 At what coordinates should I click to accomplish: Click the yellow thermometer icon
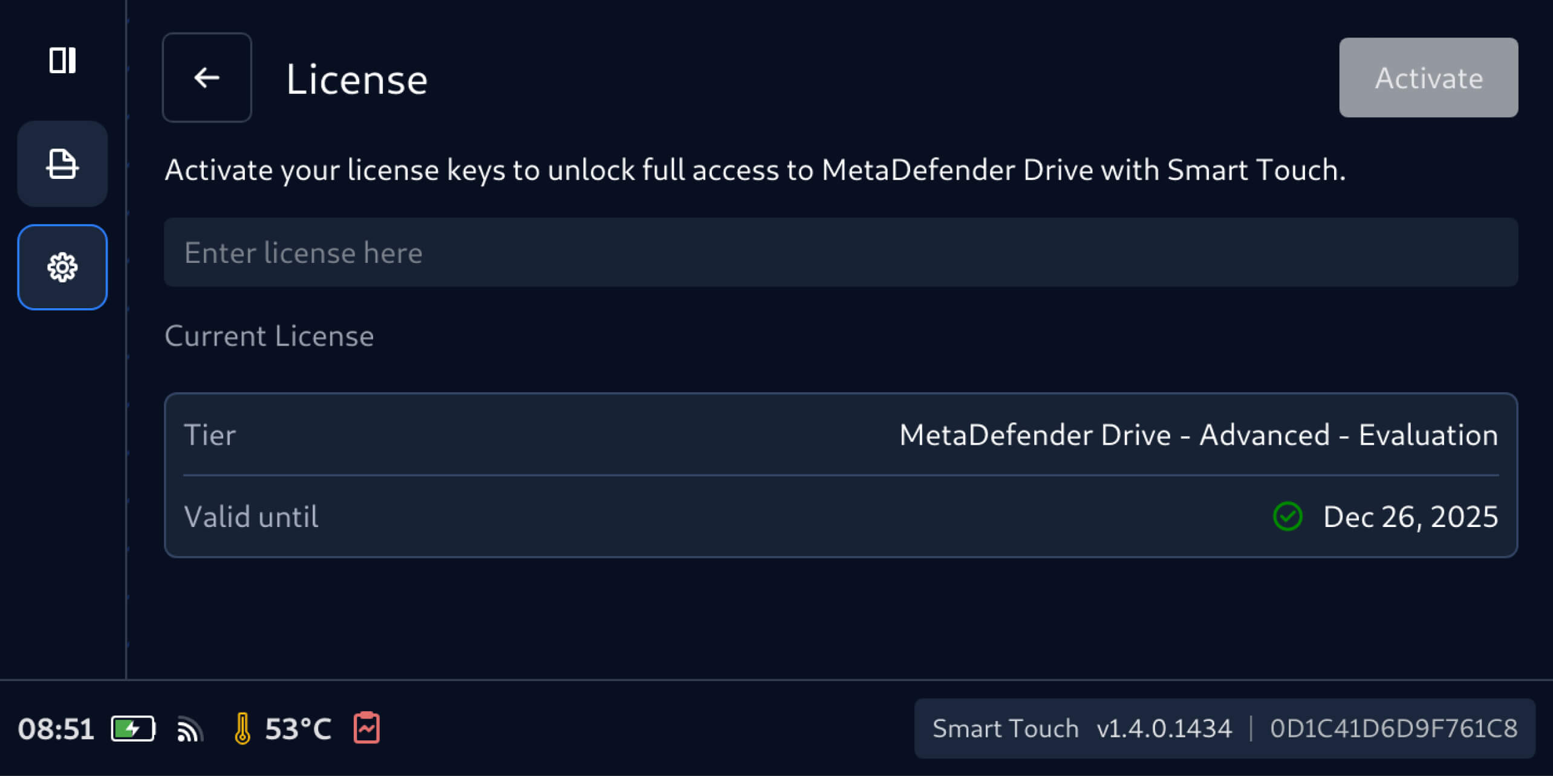coord(242,728)
